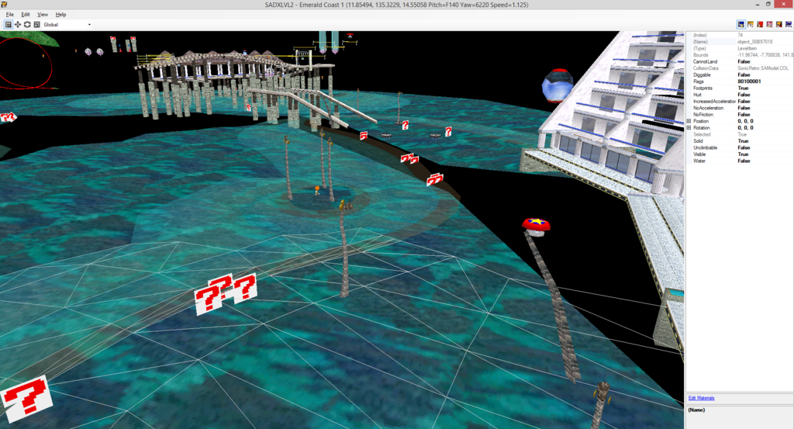Expand the Position property node
This screenshot has width=794, height=429.
pyautogui.click(x=689, y=121)
